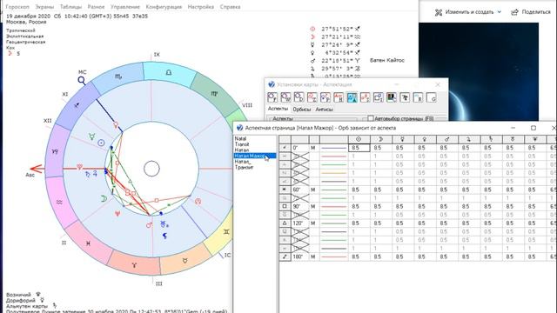
Task: Toggle the conjunction 0° aspect row button
Action: [x=285, y=148]
